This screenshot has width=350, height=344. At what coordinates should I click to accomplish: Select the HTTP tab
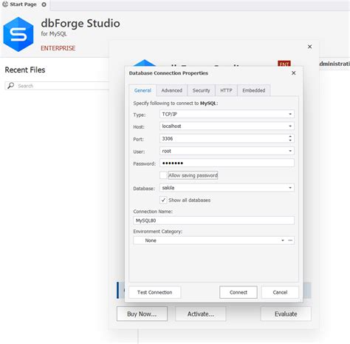coord(226,90)
